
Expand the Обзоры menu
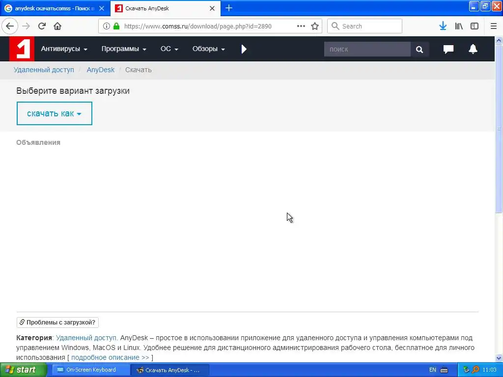(x=208, y=49)
